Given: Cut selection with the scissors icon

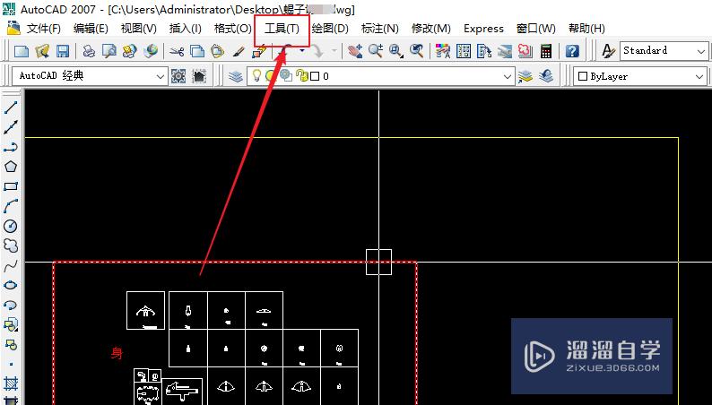Looking at the screenshot, I should click(177, 51).
